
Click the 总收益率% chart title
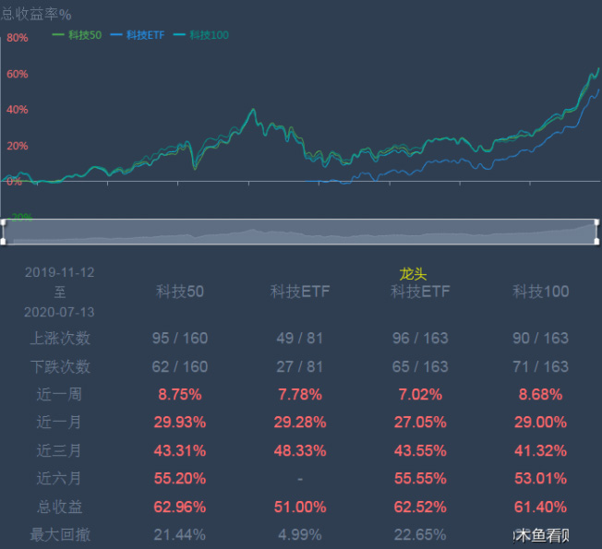[36, 13]
